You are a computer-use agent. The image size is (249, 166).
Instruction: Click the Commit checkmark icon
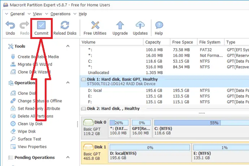coord(41,25)
